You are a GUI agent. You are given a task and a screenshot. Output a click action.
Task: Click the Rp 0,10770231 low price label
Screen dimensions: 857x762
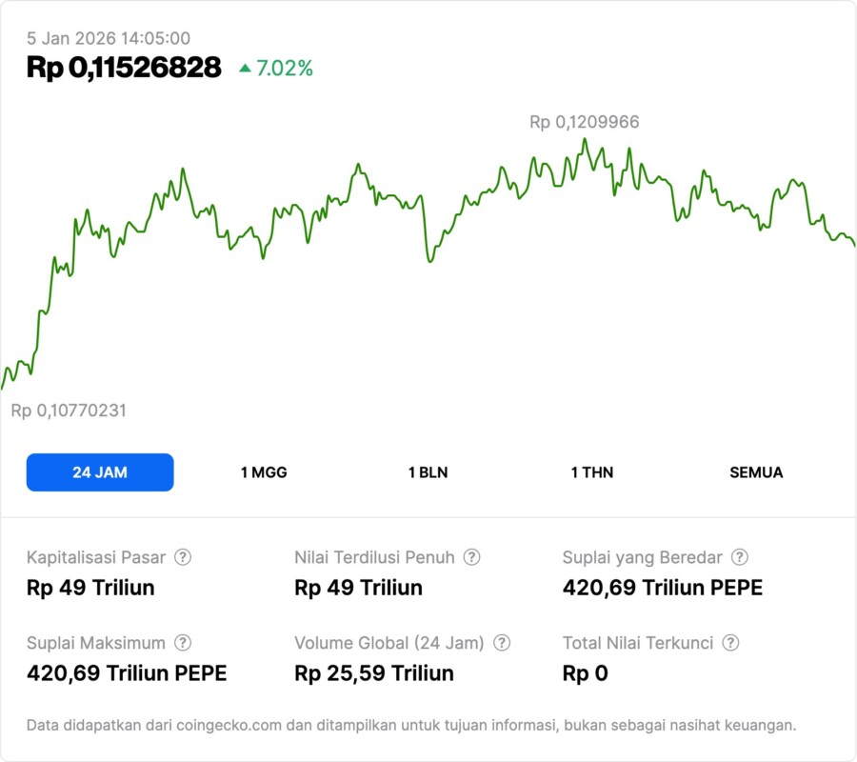coord(69,411)
